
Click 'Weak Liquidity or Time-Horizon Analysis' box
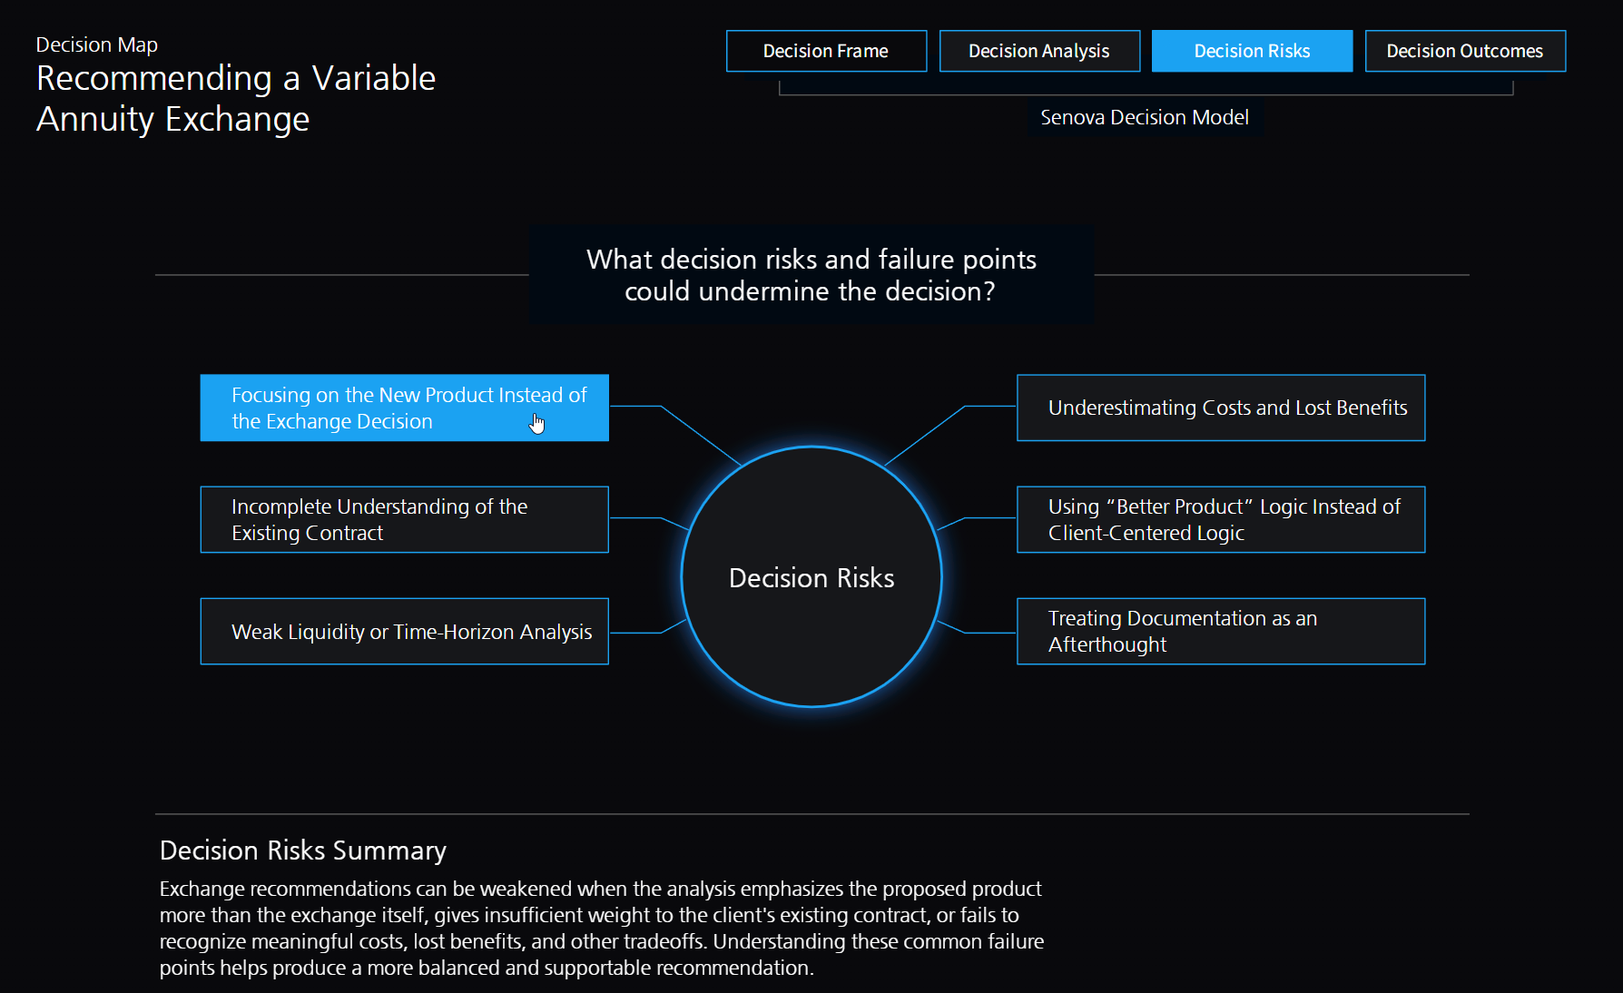[404, 631]
